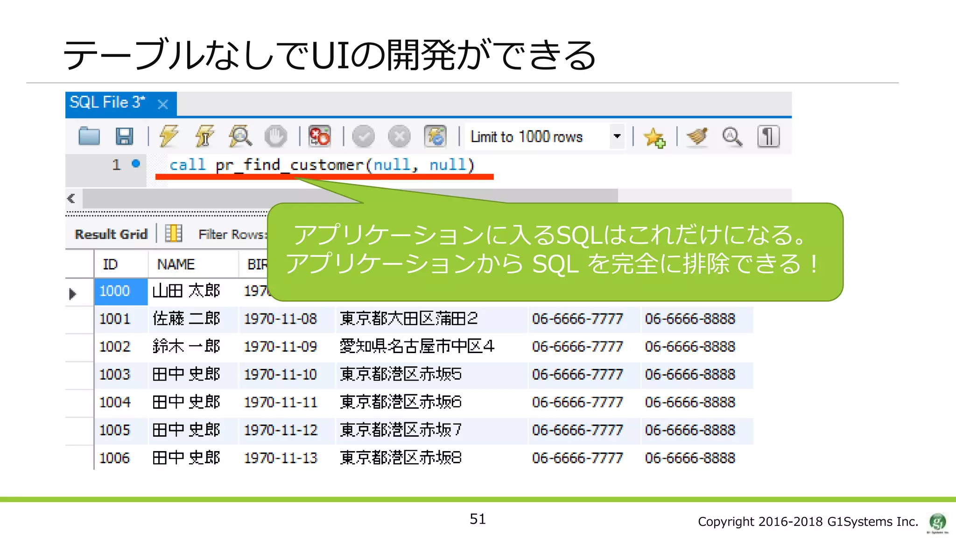Viewport: 956px width, 538px height.
Task: Run Explain plan magnifier-lightning icon
Action: 240,136
